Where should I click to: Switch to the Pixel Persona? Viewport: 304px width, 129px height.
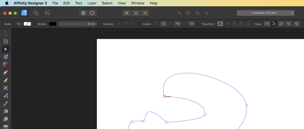pos(36,13)
